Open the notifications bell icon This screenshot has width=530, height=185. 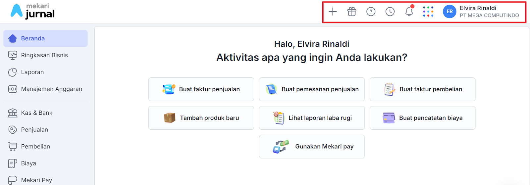tap(409, 11)
